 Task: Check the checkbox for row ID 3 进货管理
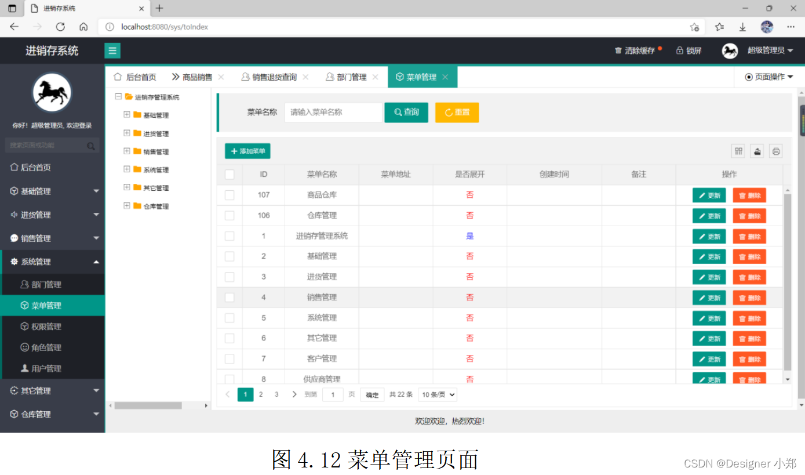230,277
